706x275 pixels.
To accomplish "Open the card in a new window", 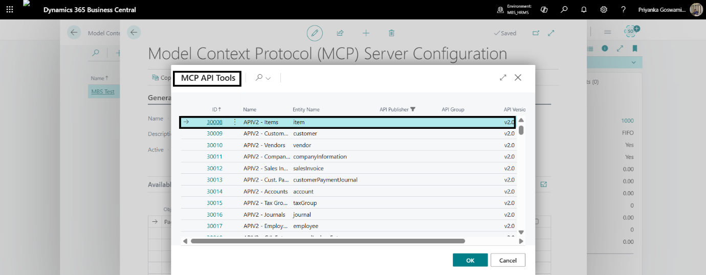I will click(536, 33).
